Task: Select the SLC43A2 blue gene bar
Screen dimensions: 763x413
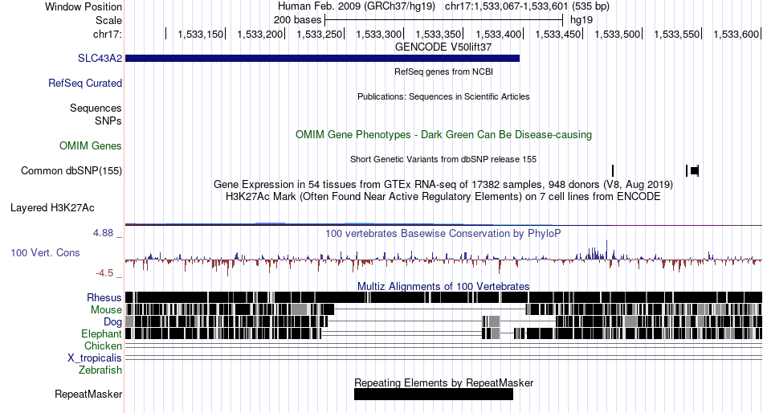Action: point(322,59)
